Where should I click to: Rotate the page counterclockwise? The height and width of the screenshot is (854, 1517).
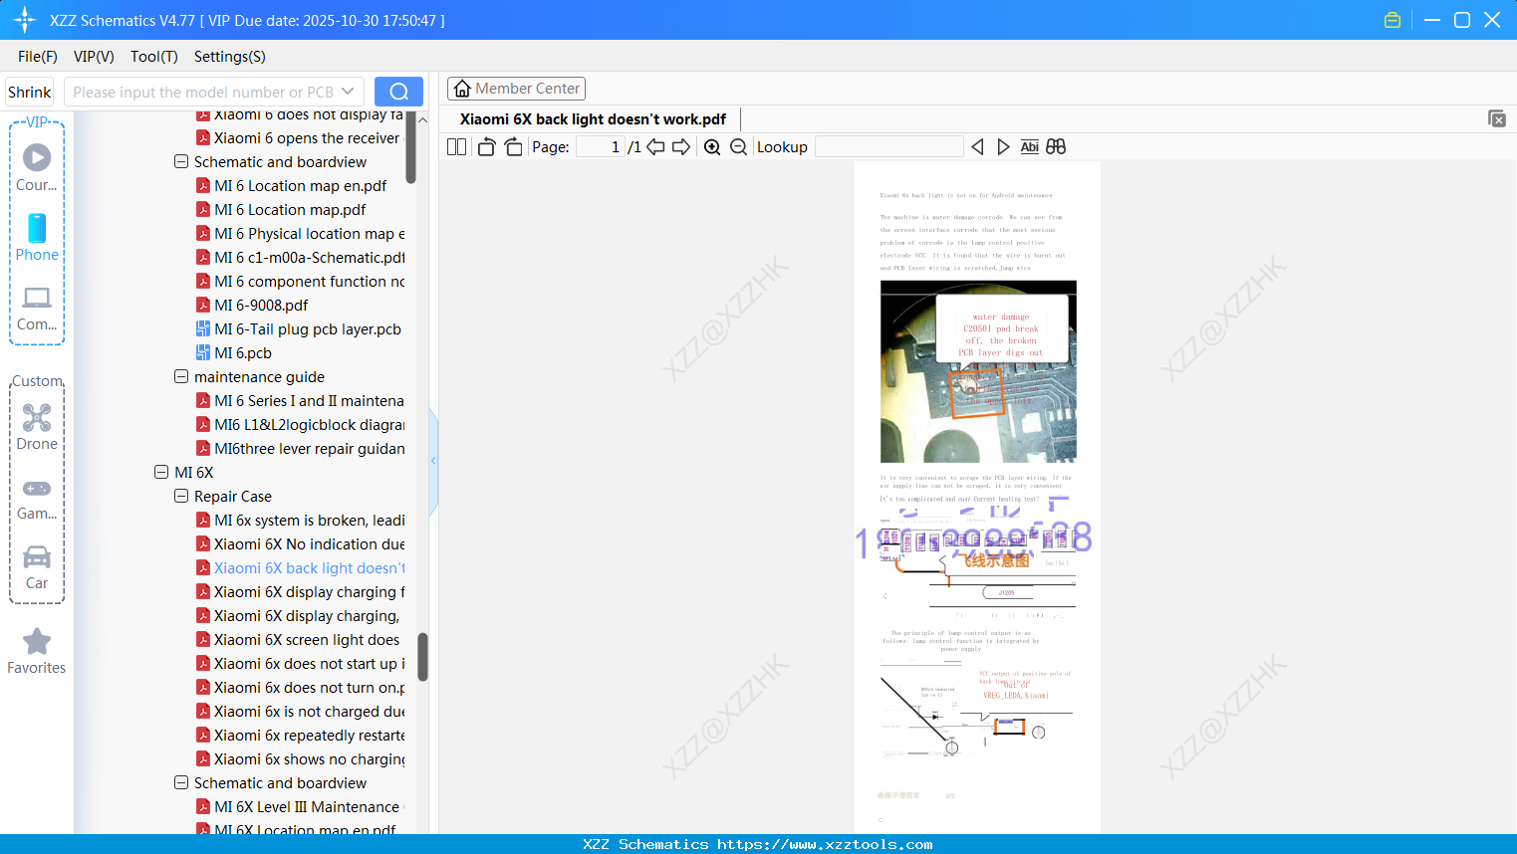point(486,147)
